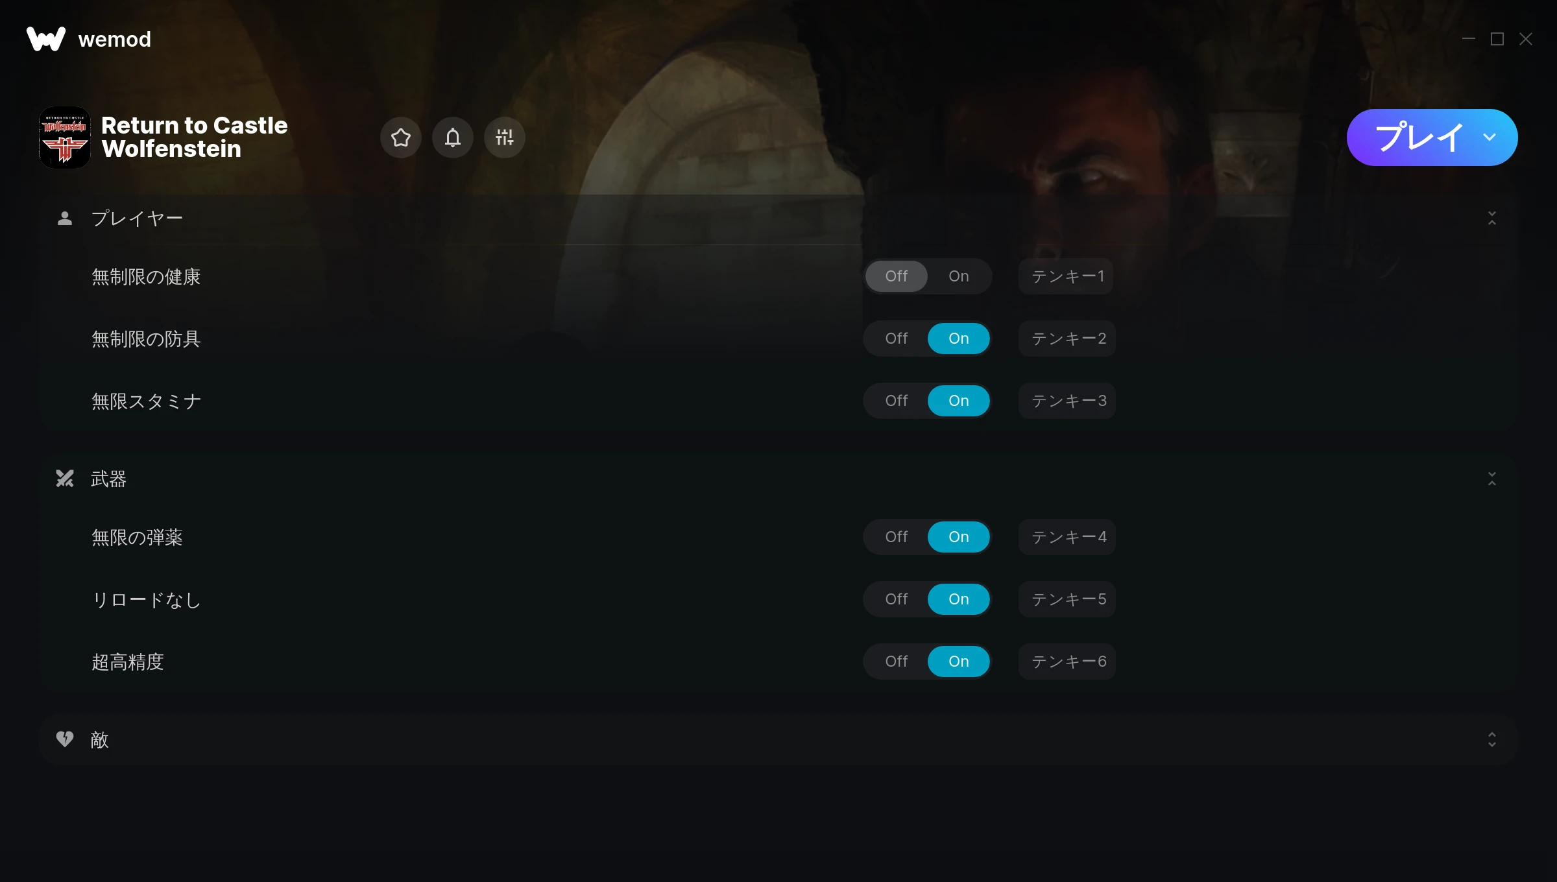
Task: Turn on 無制限の健康 toggle
Action: [x=959, y=276]
